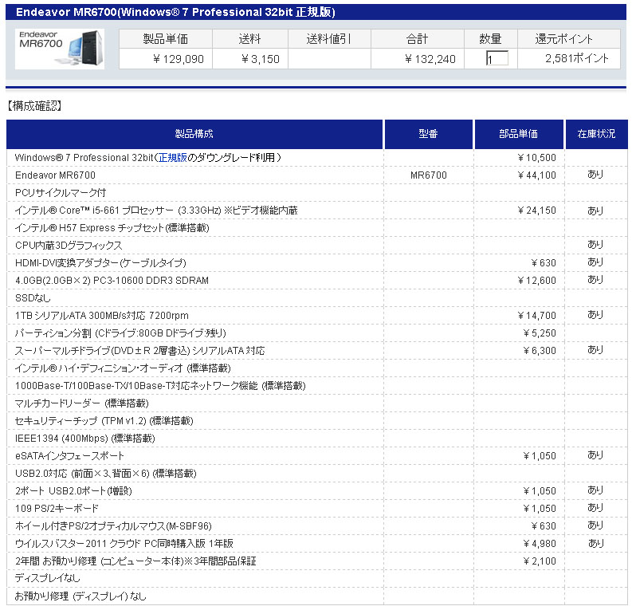
Task: Open the 正規版 link in Windows 7 row
Action: pos(172,158)
